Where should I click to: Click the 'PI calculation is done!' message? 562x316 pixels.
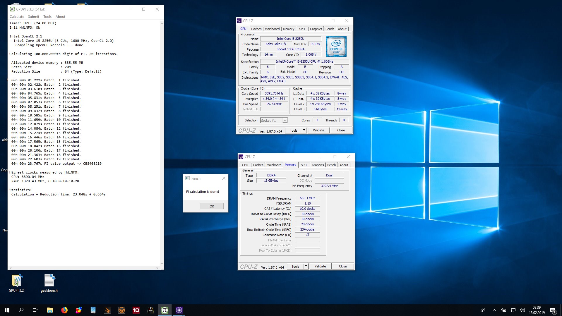point(203,192)
